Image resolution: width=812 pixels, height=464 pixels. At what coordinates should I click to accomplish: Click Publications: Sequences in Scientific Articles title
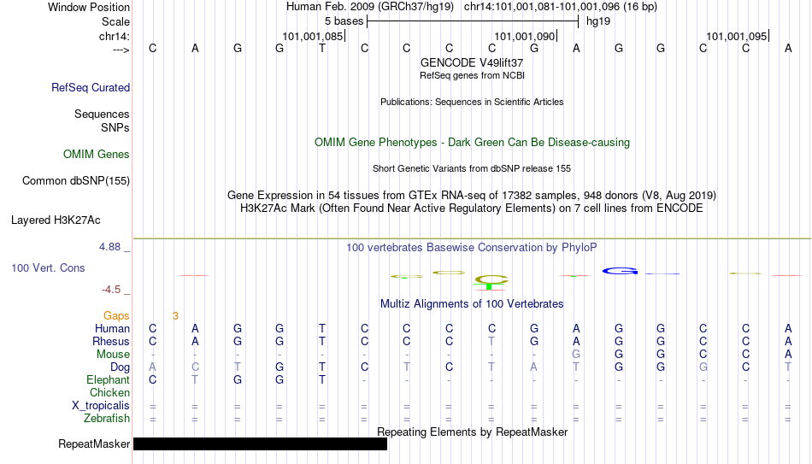pos(472,102)
